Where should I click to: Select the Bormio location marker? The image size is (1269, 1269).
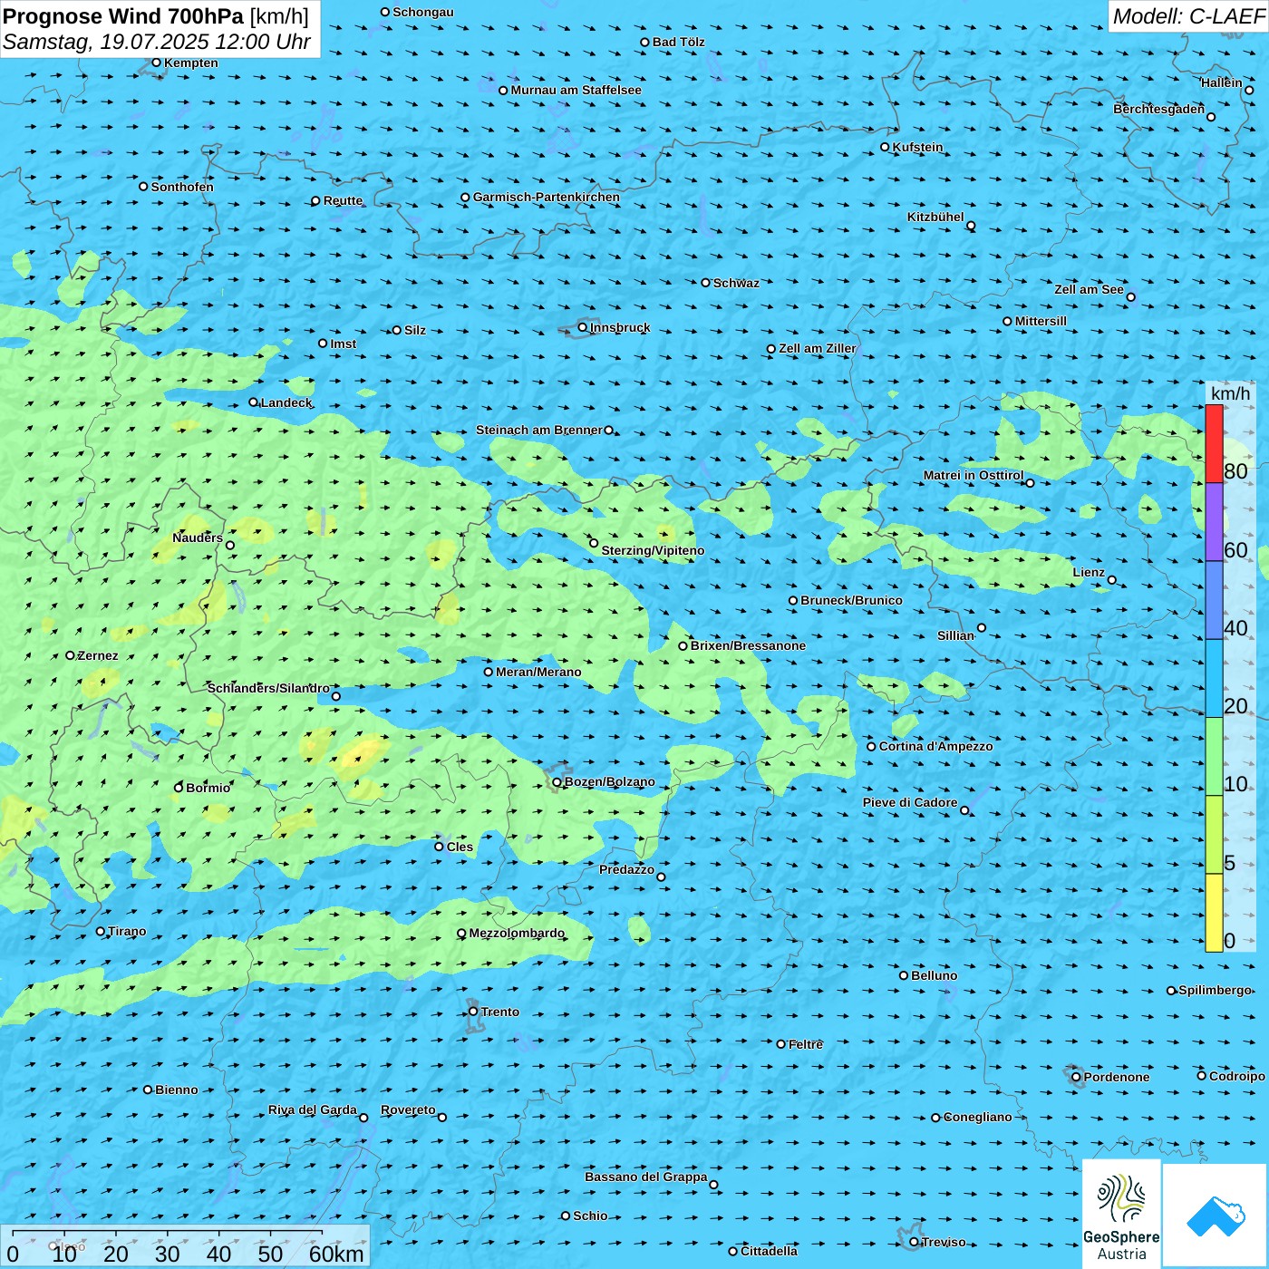(x=179, y=788)
